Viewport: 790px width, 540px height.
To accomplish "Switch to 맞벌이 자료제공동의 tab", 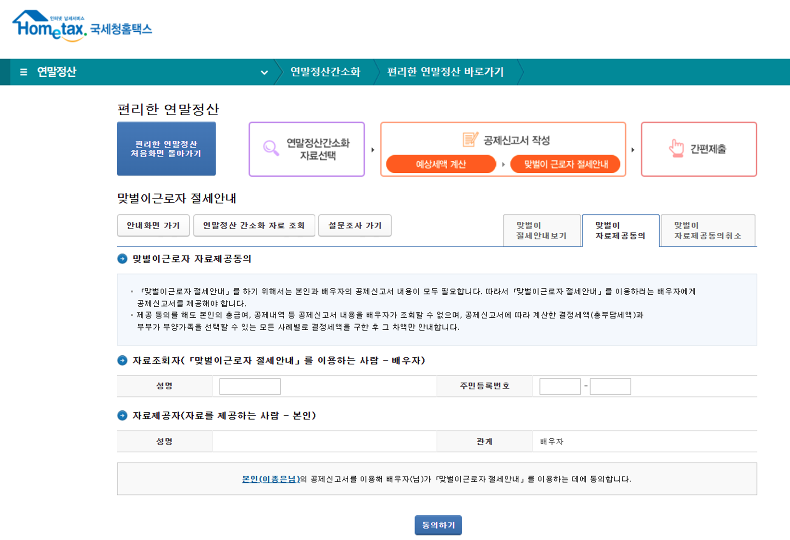I will [621, 230].
